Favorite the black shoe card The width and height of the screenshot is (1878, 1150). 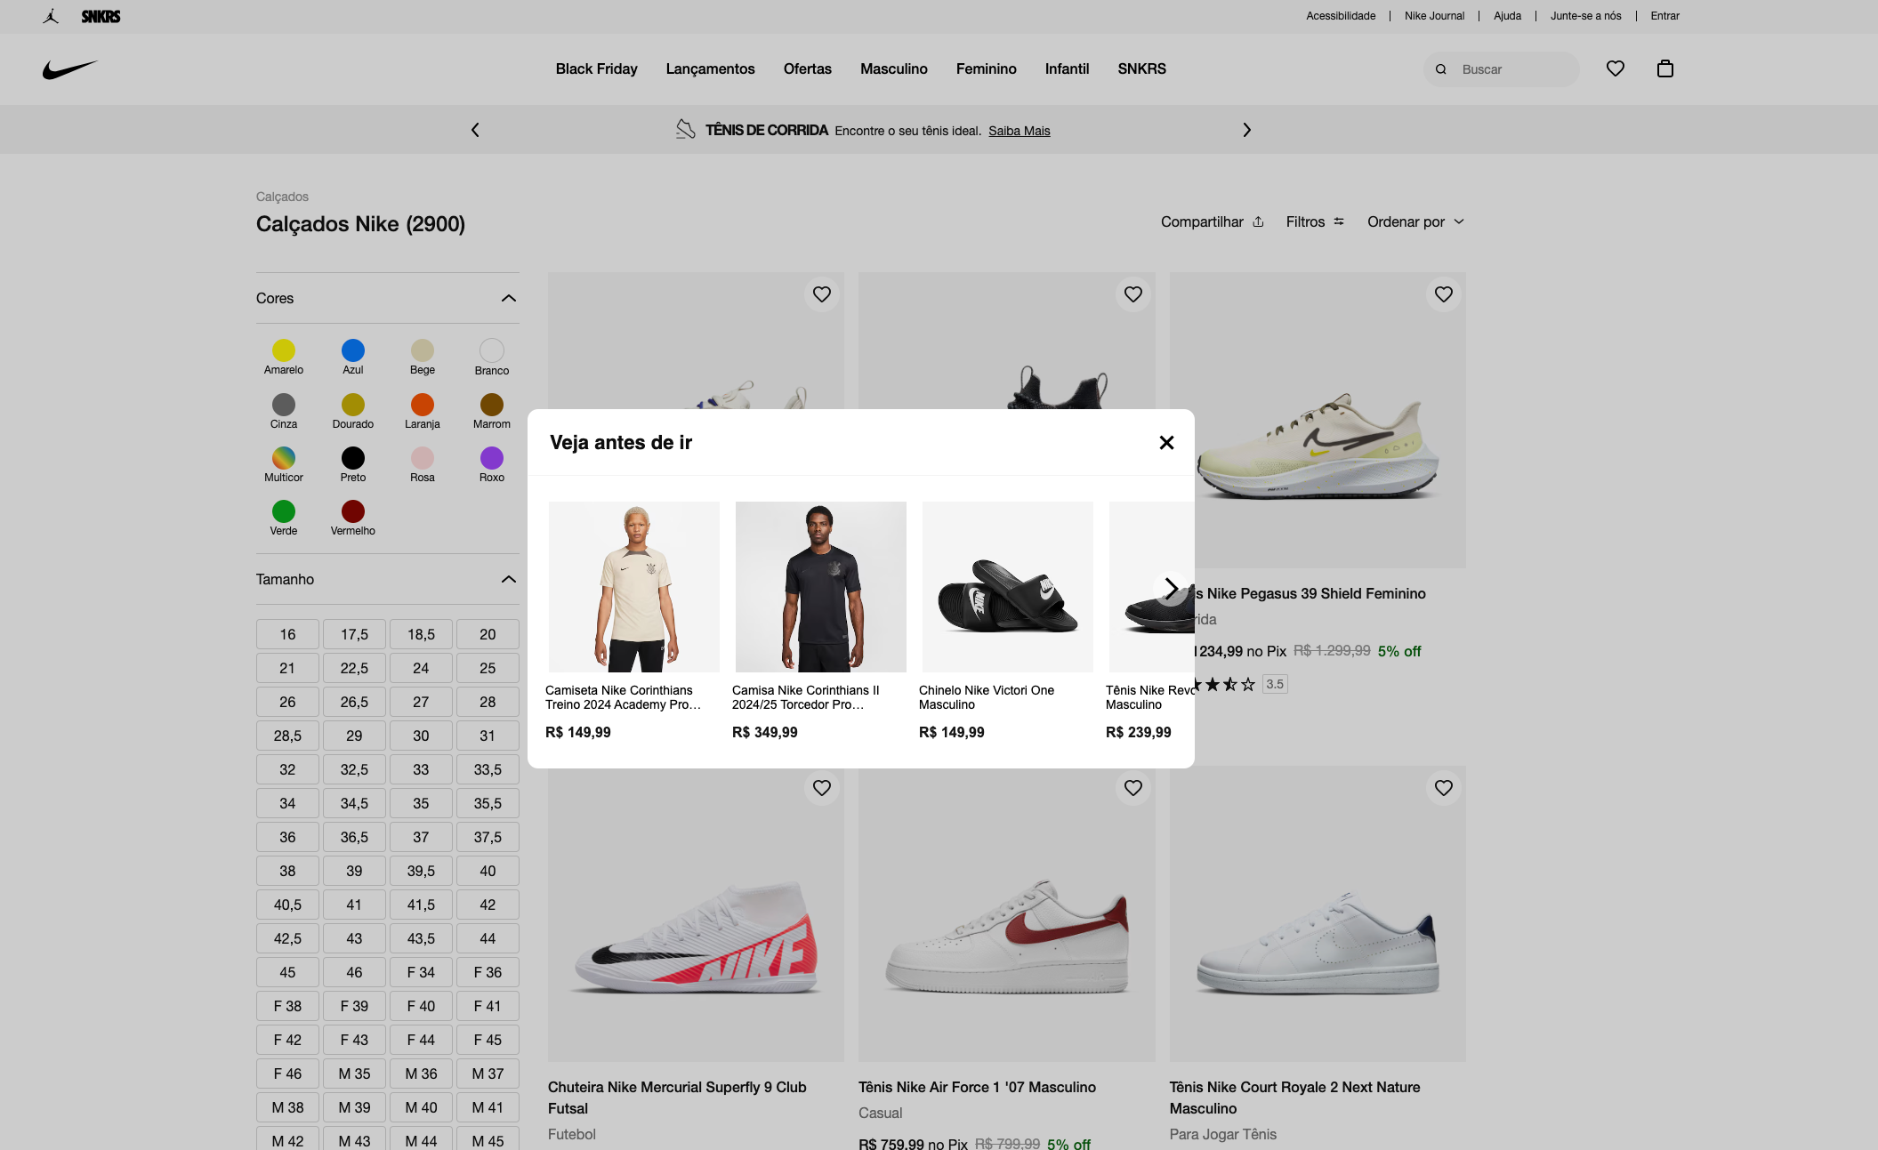click(x=1133, y=294)
